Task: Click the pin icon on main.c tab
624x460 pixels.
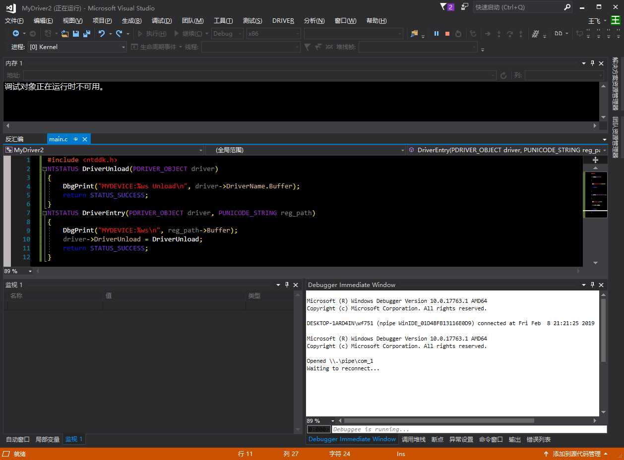Action: [75, 139]
